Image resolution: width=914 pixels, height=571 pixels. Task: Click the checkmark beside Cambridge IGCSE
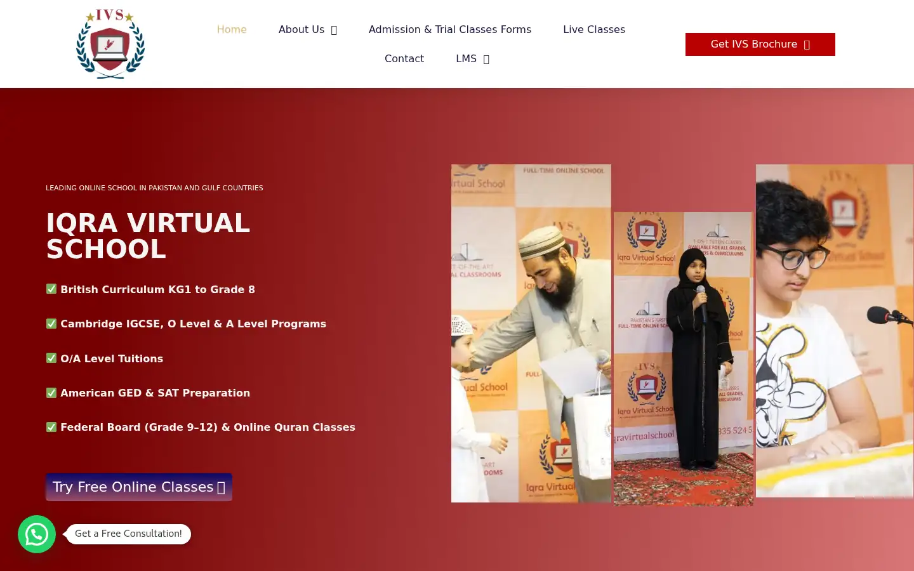(x=51, y=324)
